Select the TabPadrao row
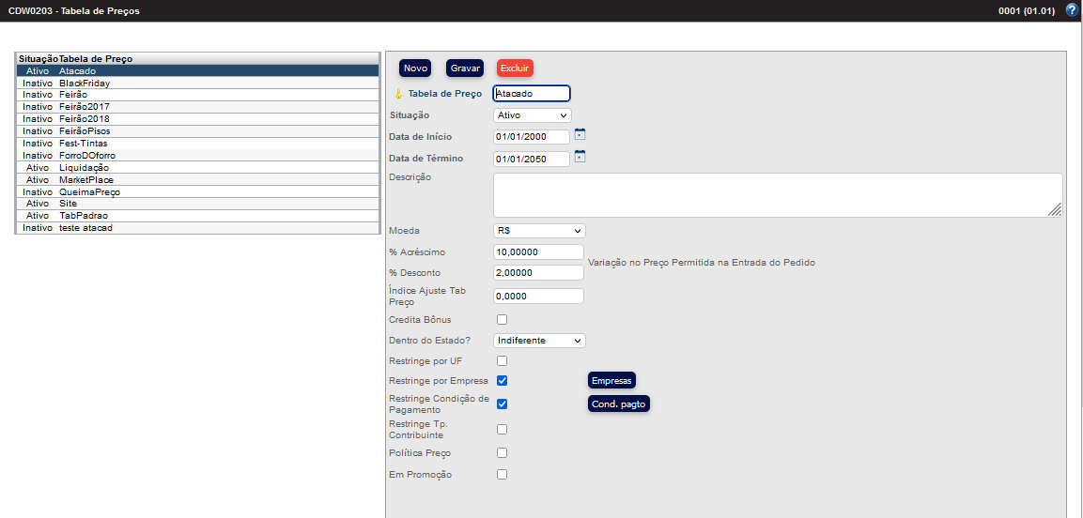This screenshot has width=1083, height=518. point(197,216)
